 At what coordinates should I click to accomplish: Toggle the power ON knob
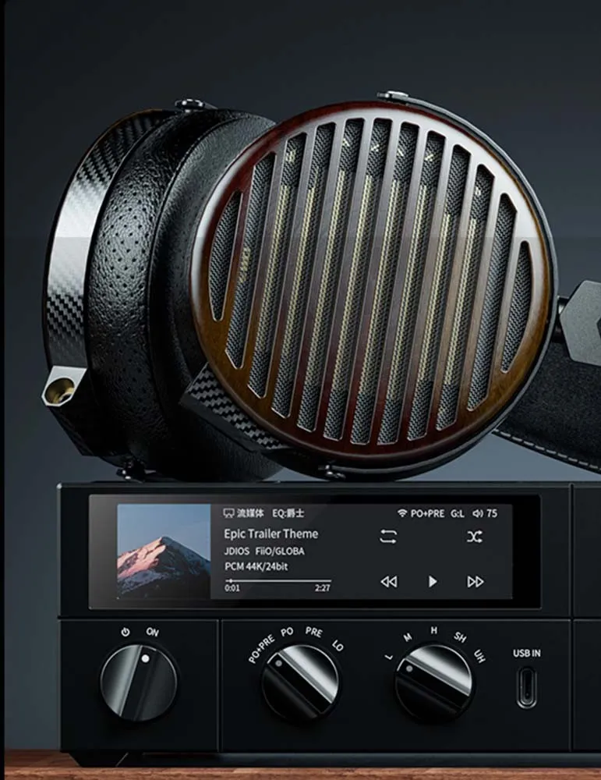(x=139, y=682)
